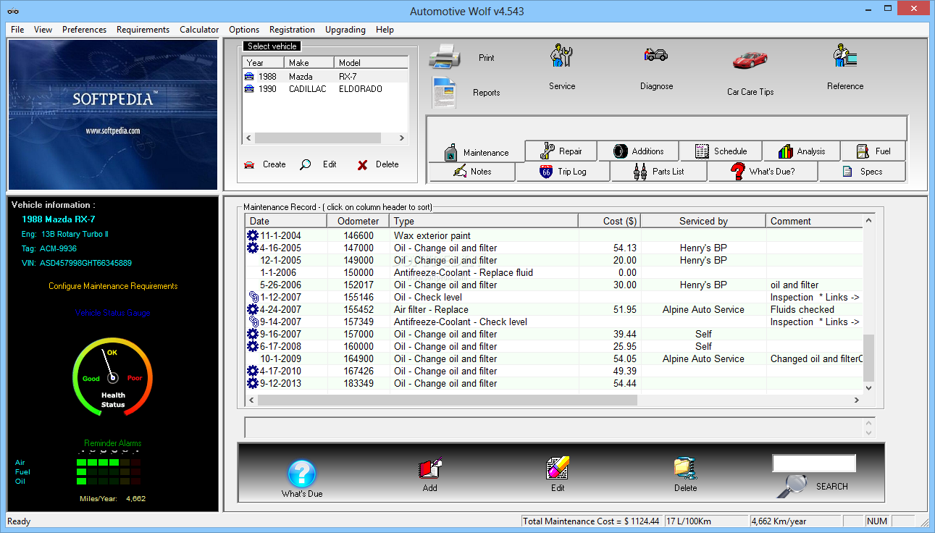Open the Requirements menu

143,30
